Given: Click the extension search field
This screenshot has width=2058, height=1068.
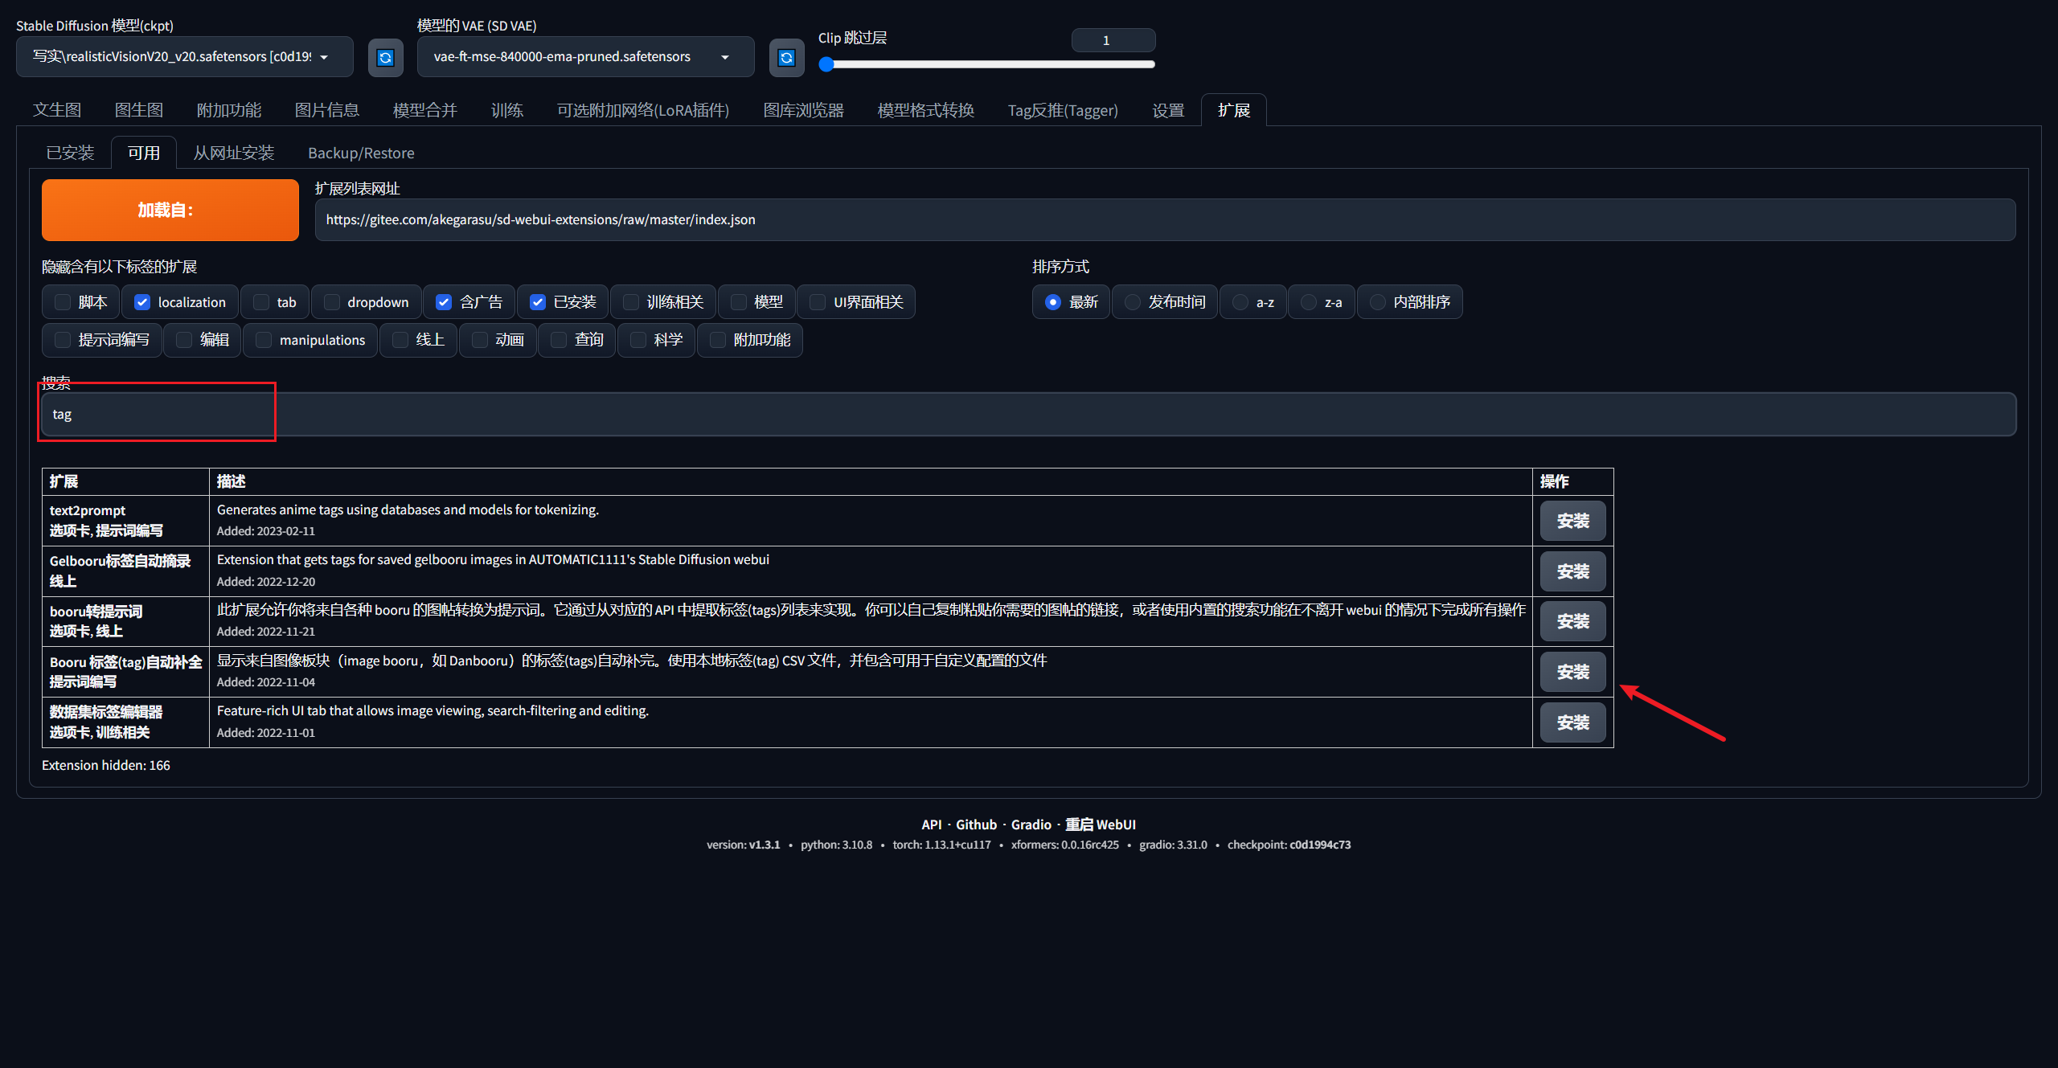Looking at the screenshot, I should (x=1027, y=415).
